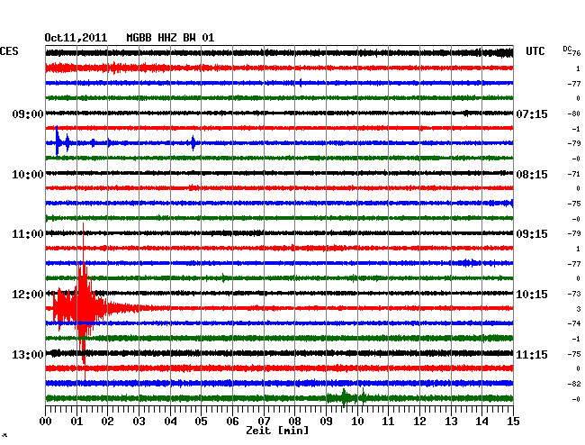Click the blue burst before minute 05

coord(193,142)
